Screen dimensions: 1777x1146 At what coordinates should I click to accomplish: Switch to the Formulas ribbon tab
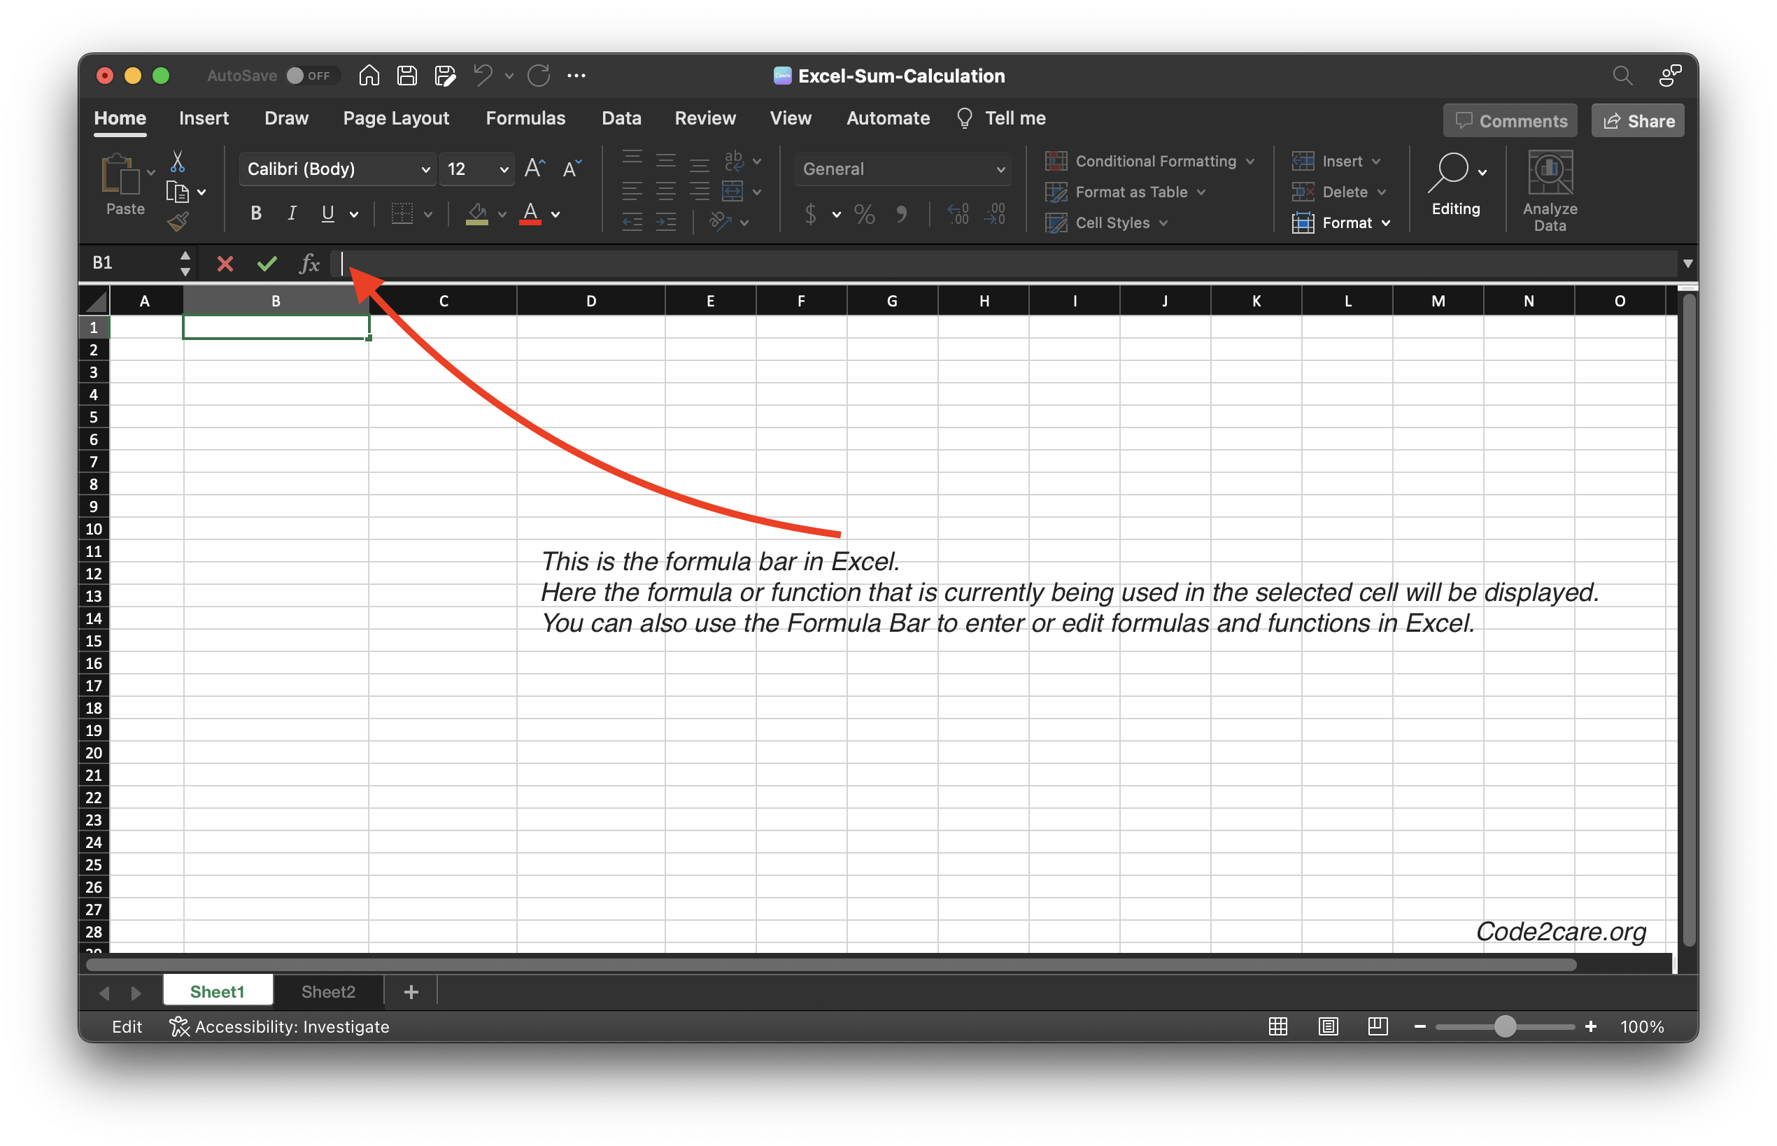pos(525,118)
